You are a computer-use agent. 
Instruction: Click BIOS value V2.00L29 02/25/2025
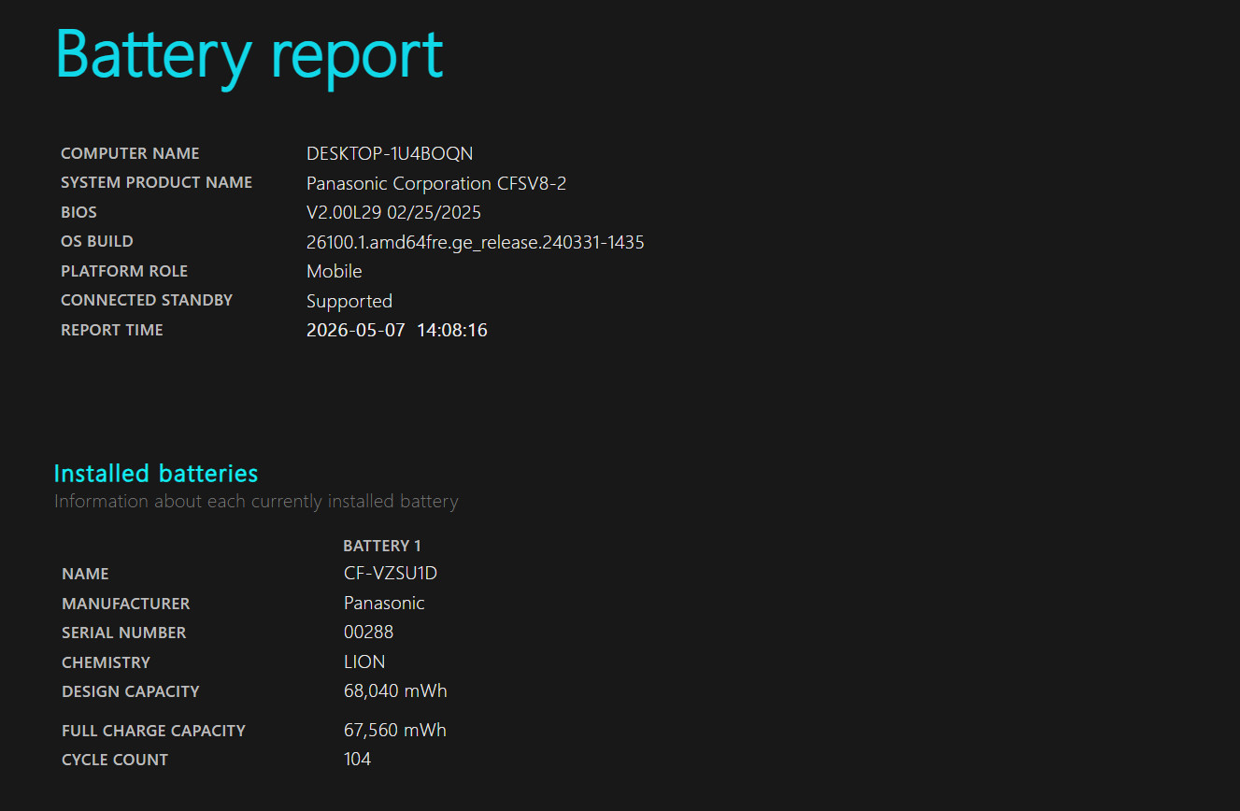pos(393,212)
